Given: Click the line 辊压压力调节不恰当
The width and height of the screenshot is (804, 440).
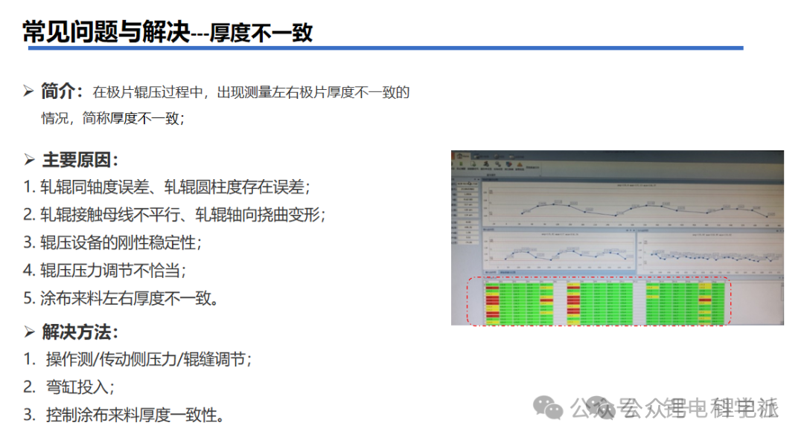Looking at the screenshot, I should tap(104, 271).
